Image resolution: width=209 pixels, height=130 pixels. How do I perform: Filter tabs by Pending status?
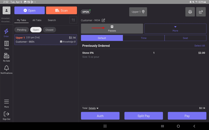(x=22, y=30)
